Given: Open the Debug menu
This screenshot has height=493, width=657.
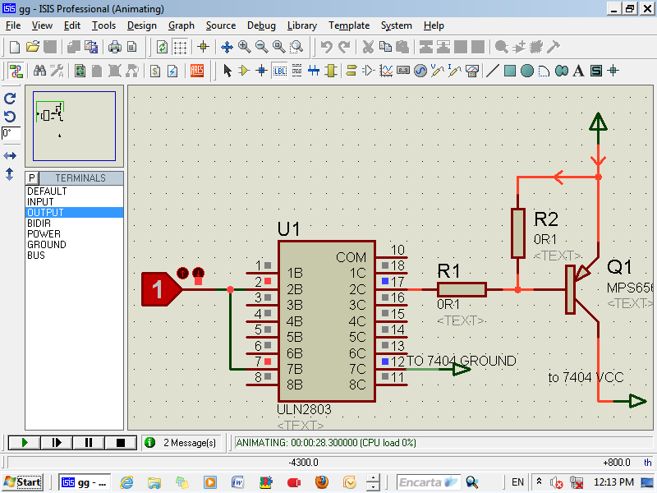Looking at the screenshot, I should click(x=261, y=25).
